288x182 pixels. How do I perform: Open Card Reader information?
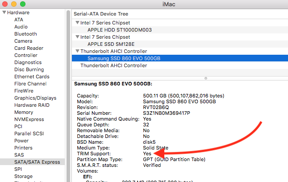(29, 48)
